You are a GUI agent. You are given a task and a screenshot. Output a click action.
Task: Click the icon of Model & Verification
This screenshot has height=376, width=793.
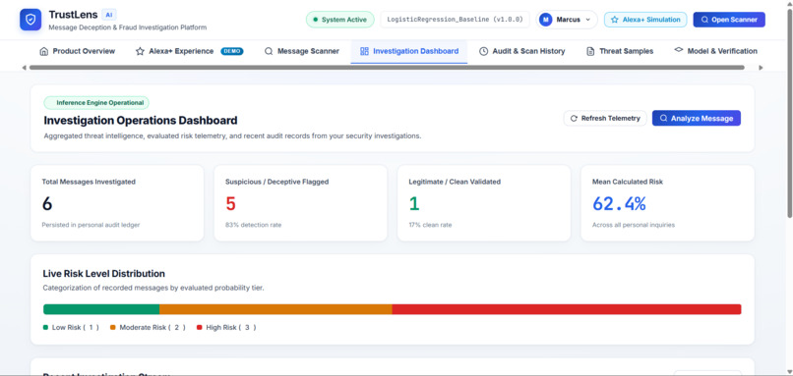coord(679,50)
